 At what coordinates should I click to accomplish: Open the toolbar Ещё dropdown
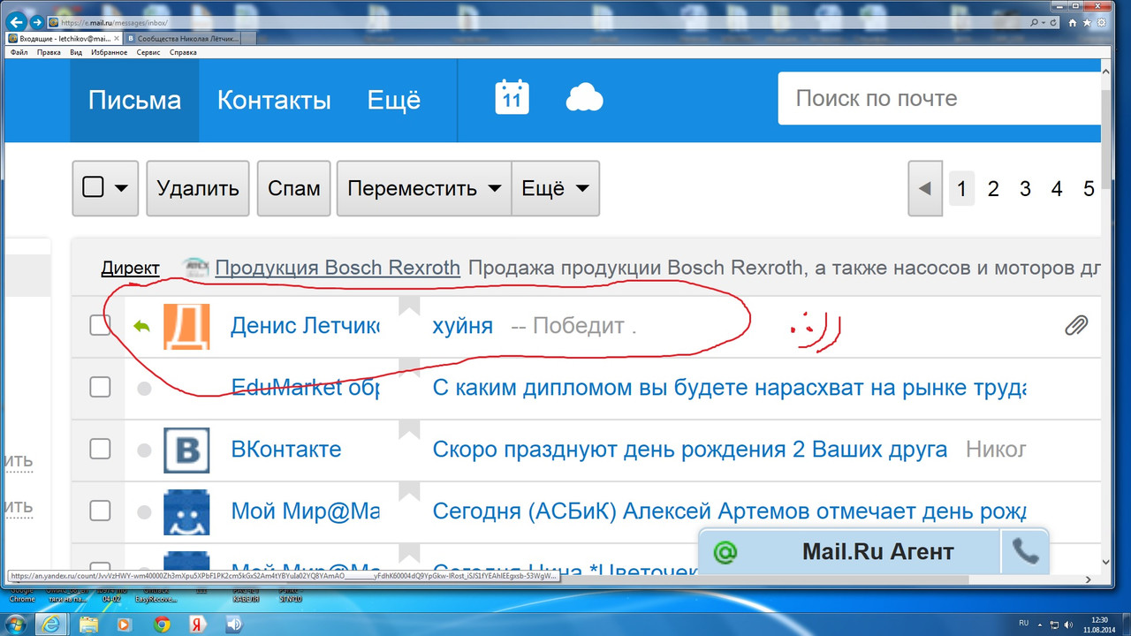point(556,188)
